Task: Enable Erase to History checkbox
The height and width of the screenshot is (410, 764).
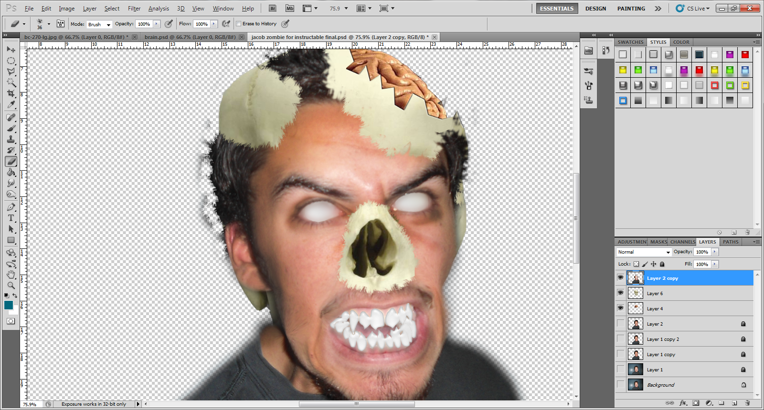Action: click(239, 24)
